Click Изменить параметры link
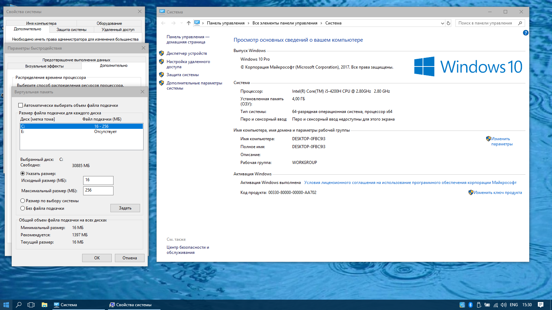The height and width of the screenshot is (310, 552). tap(502, 141)
